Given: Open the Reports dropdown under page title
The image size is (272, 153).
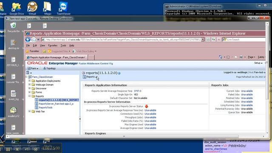Looking at the screenshot, I should (x=90, y=77).
